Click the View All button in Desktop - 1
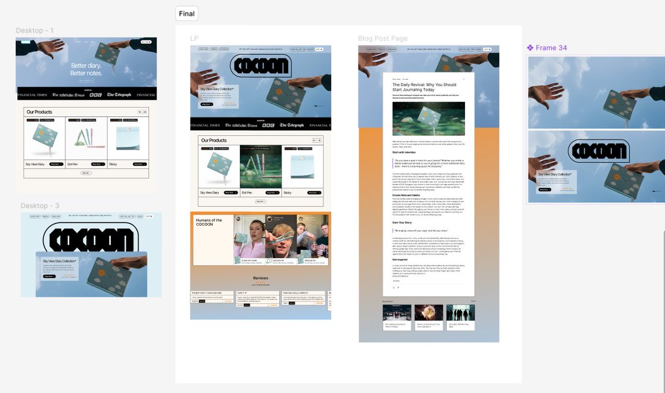 click(86, 173)
